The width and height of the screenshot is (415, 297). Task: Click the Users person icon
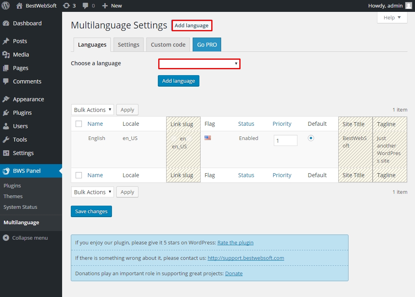point(6,126)
